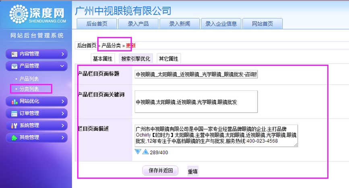Viewport: 349px width, 188px height.
Task: Click the 内容管理 menu icon
Action: click(14, 54)
